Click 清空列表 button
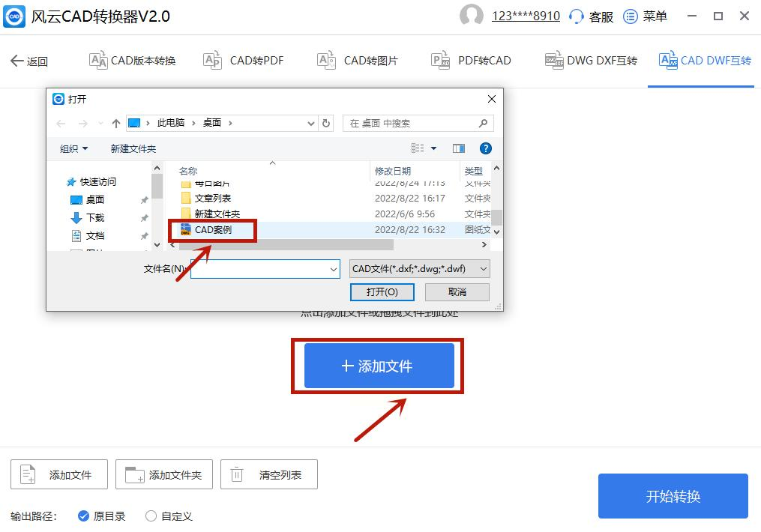 click(x=269, y=474)
